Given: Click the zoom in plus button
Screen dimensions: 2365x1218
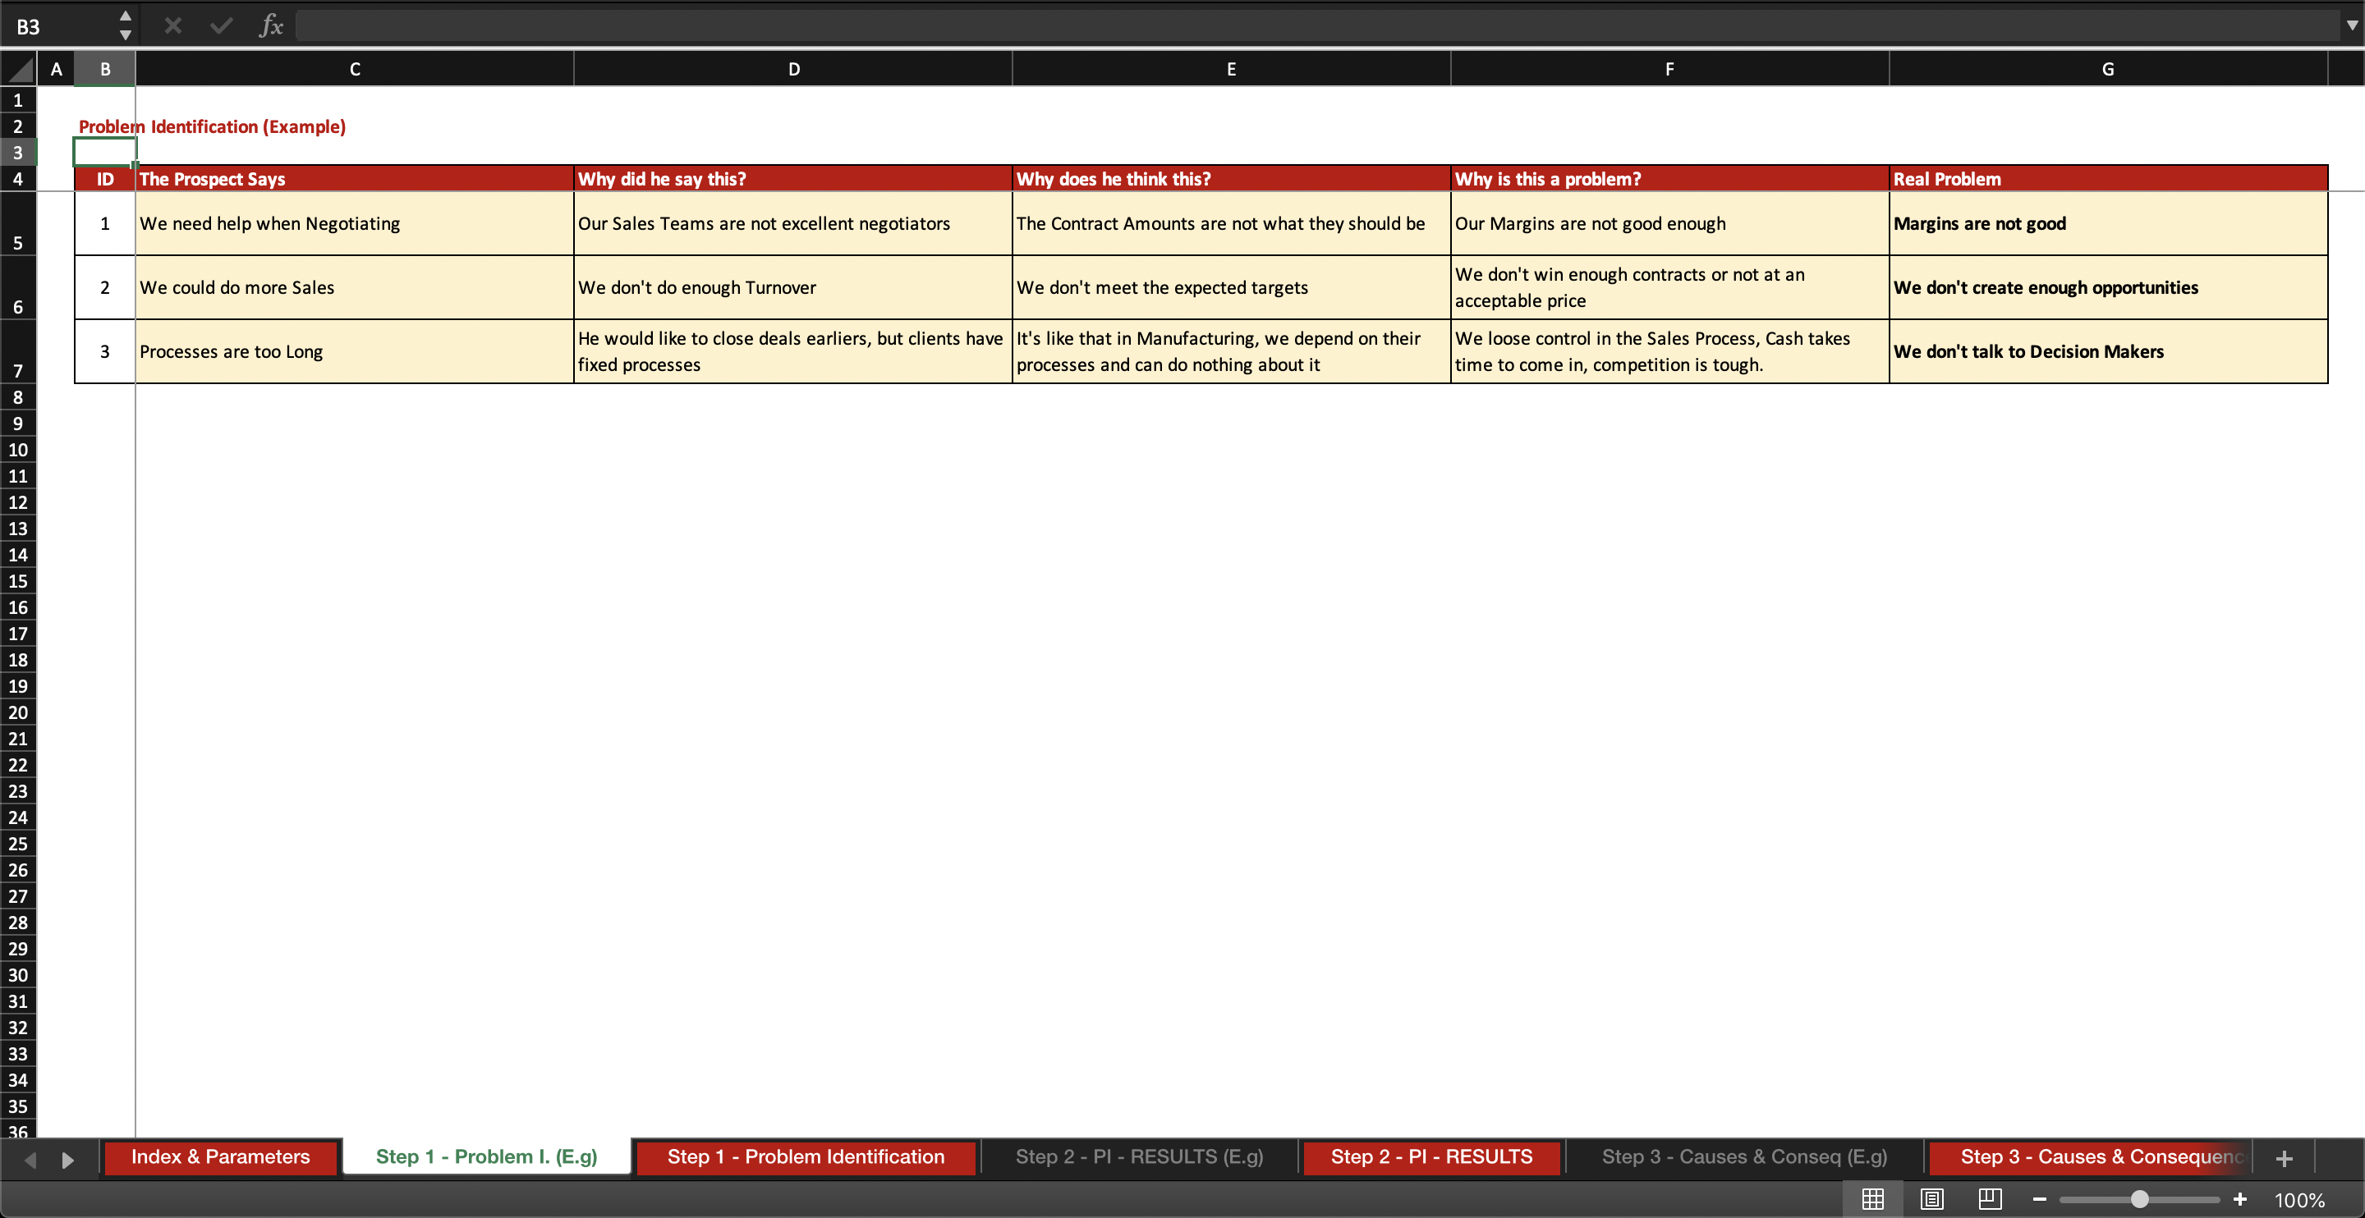Looking at the screenshot, I should click(x=2239, y=1199).
